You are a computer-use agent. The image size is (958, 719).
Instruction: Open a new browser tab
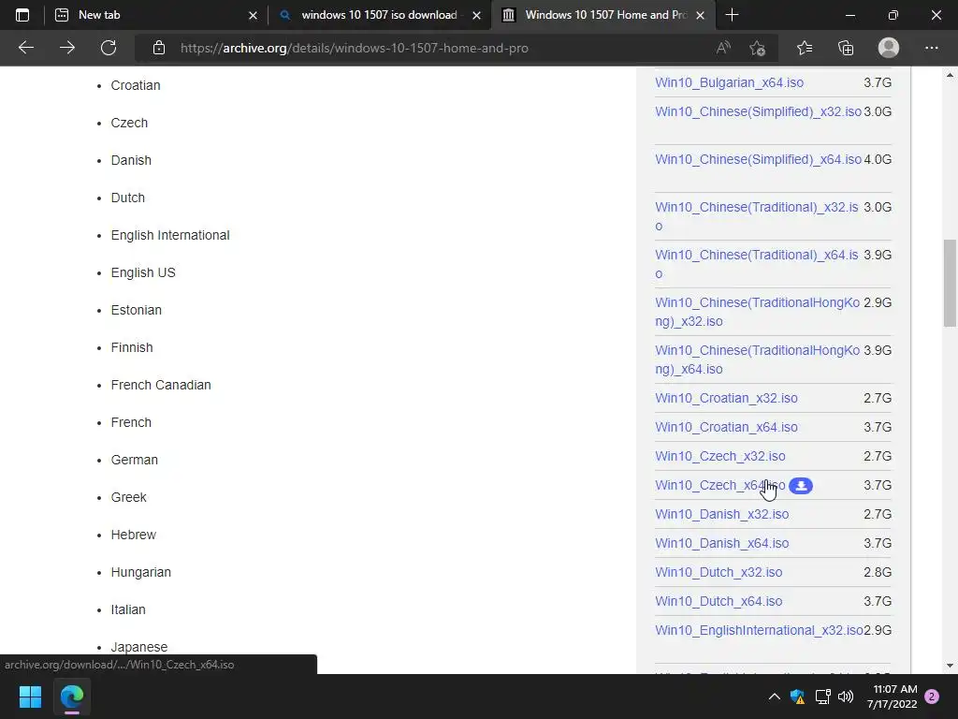pyautogui.click(x=732, y=15)
